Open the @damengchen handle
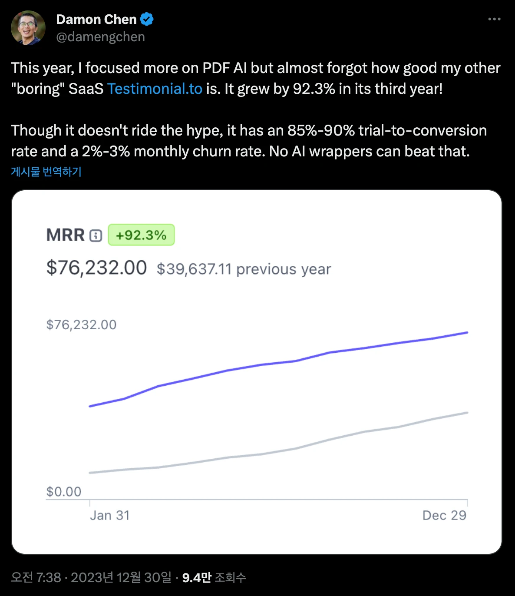 100,37
